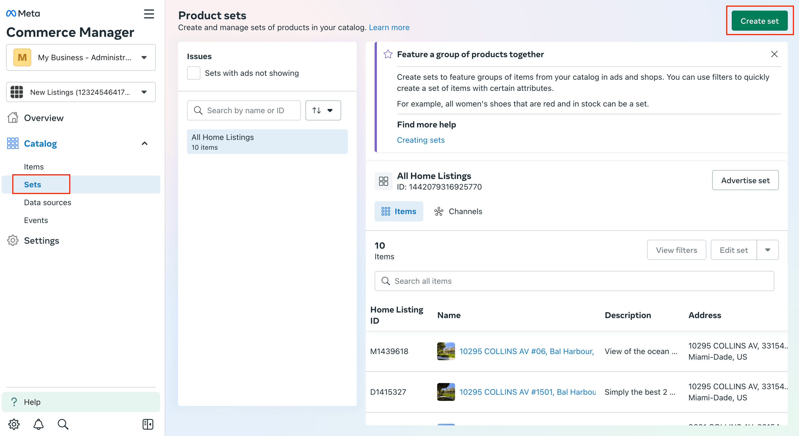This screenshot has width=799, height=436.
Task: Switch to the Channels tab
Action: click(x=458, y=211)
